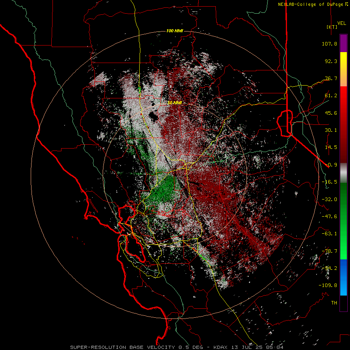Click the 30.1 velocity scale value
This screenshot has height=350, width=350.
(331, 130)
